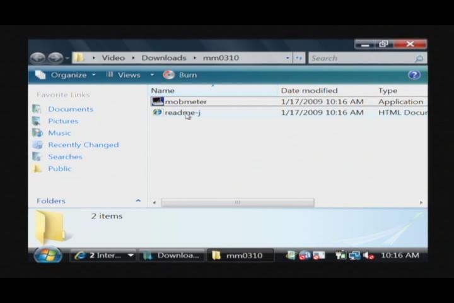Click the network icon in system tray
The height and width of the screenshot is (303, 454).
tap(354, 256)
